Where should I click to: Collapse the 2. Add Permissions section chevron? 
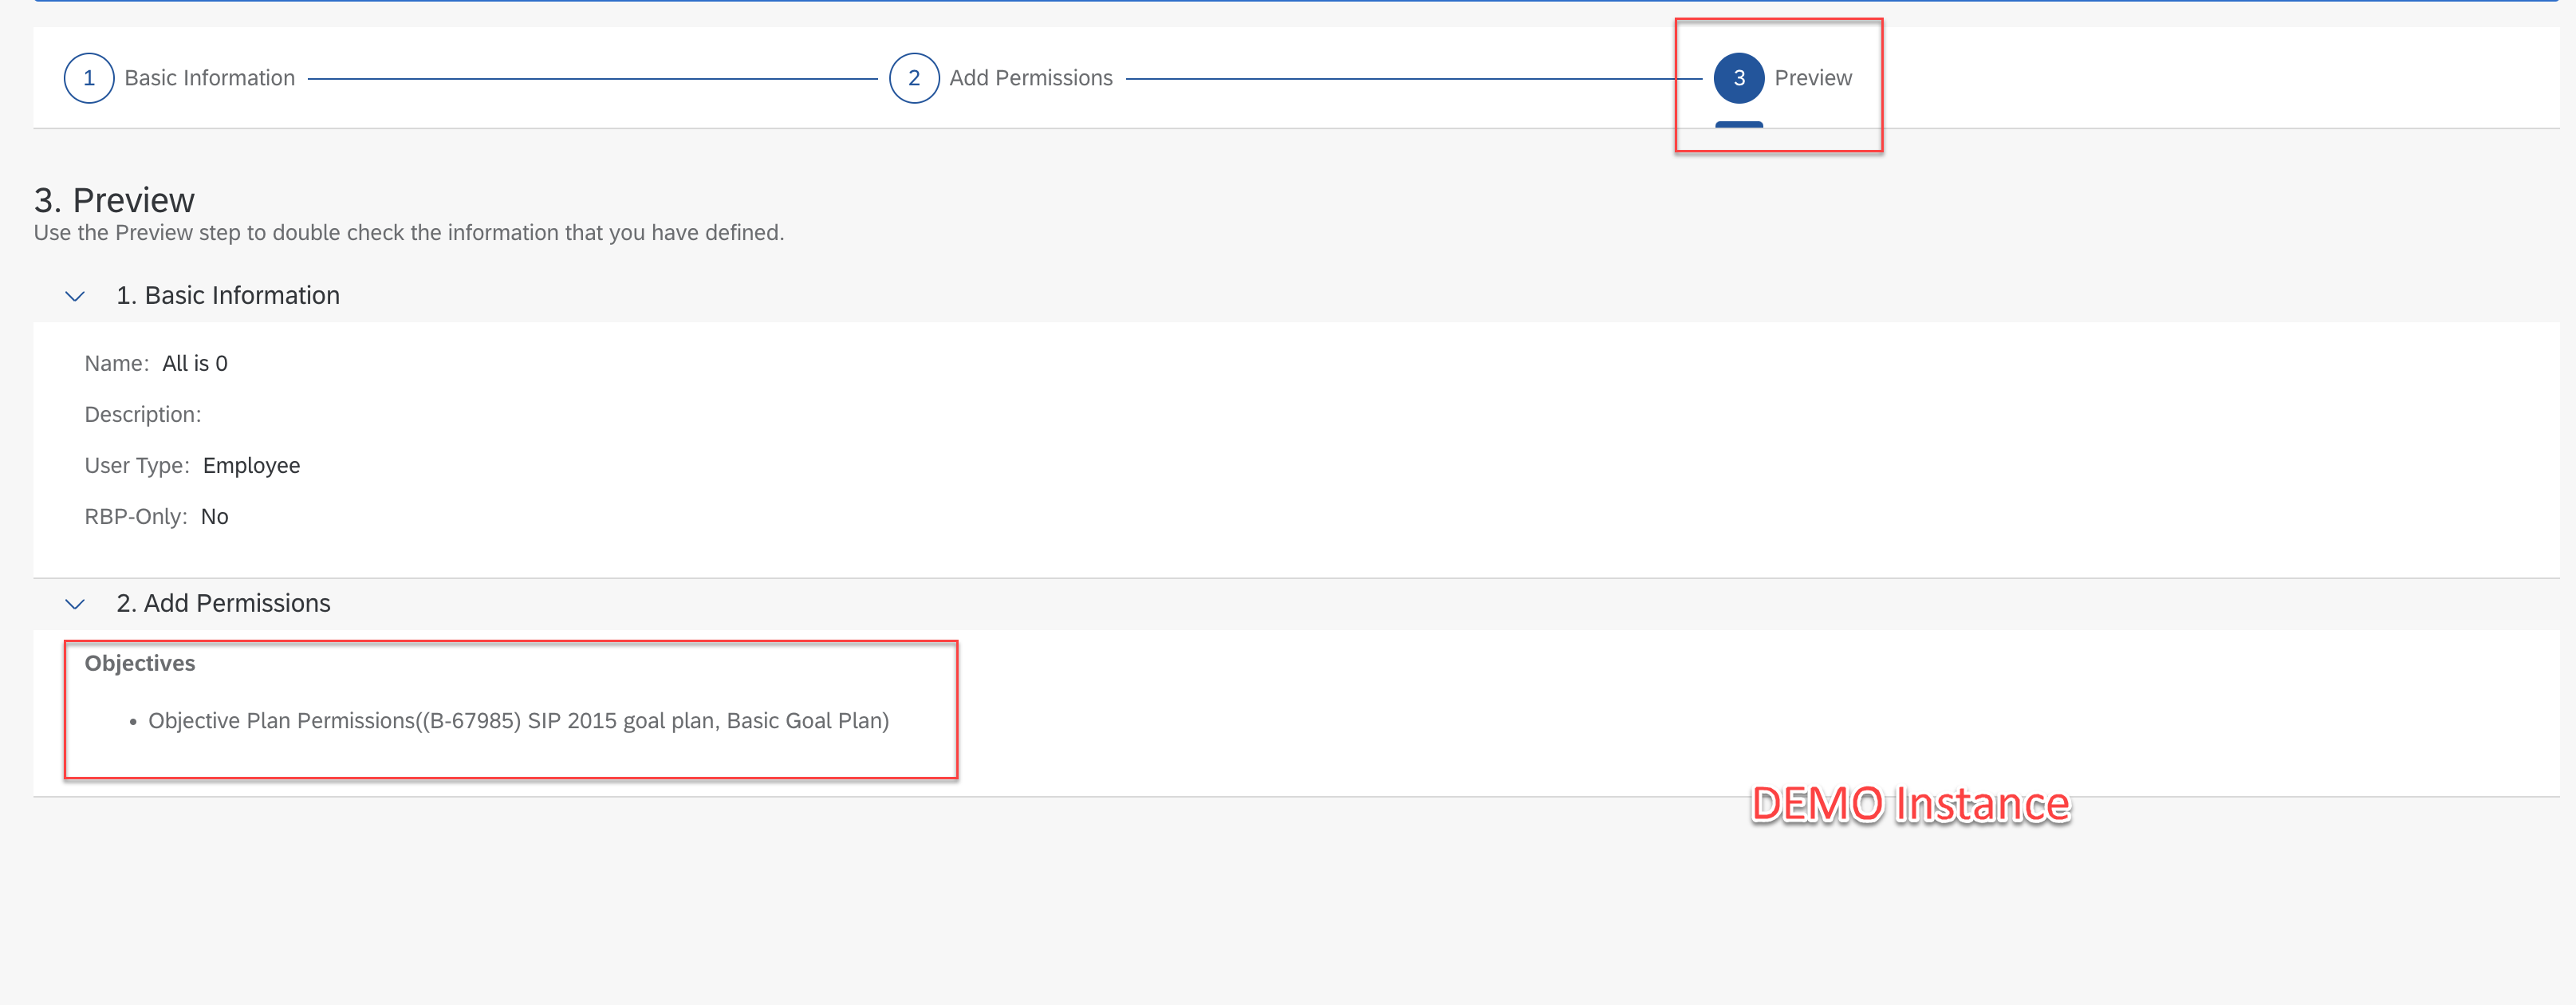tap(75, 604)
